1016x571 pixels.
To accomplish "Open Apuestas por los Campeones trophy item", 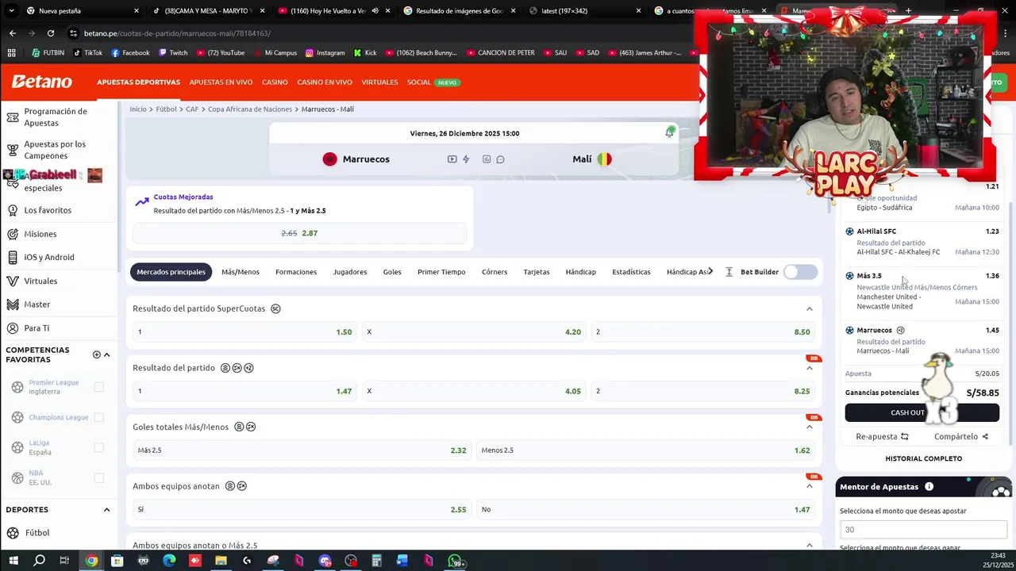I will pyautogui.click(x=56, y=150).
